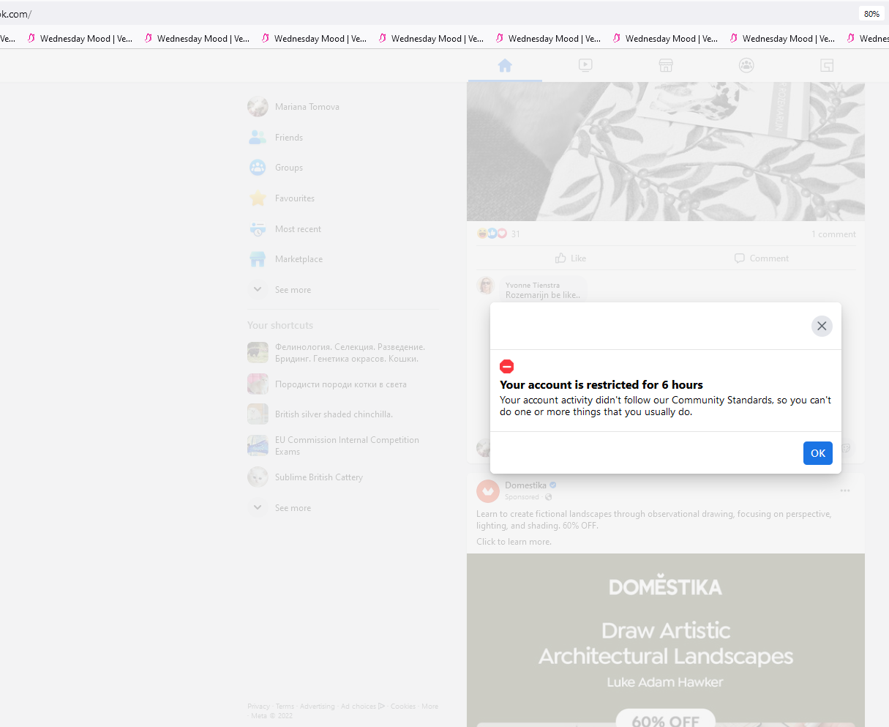Open the Groups icon in top navigation
Viewport: 889px width, 727px height.
pos(746,65)
